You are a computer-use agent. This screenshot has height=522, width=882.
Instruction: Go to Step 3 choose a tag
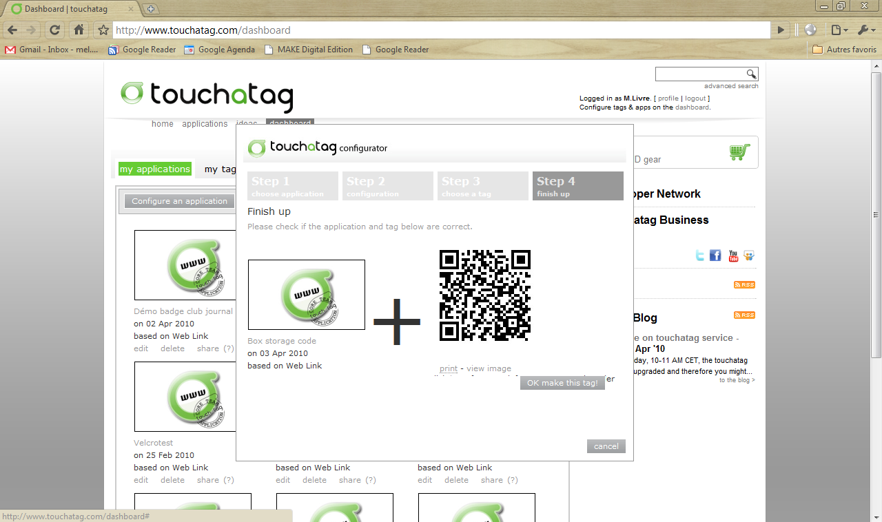(483, 186)
